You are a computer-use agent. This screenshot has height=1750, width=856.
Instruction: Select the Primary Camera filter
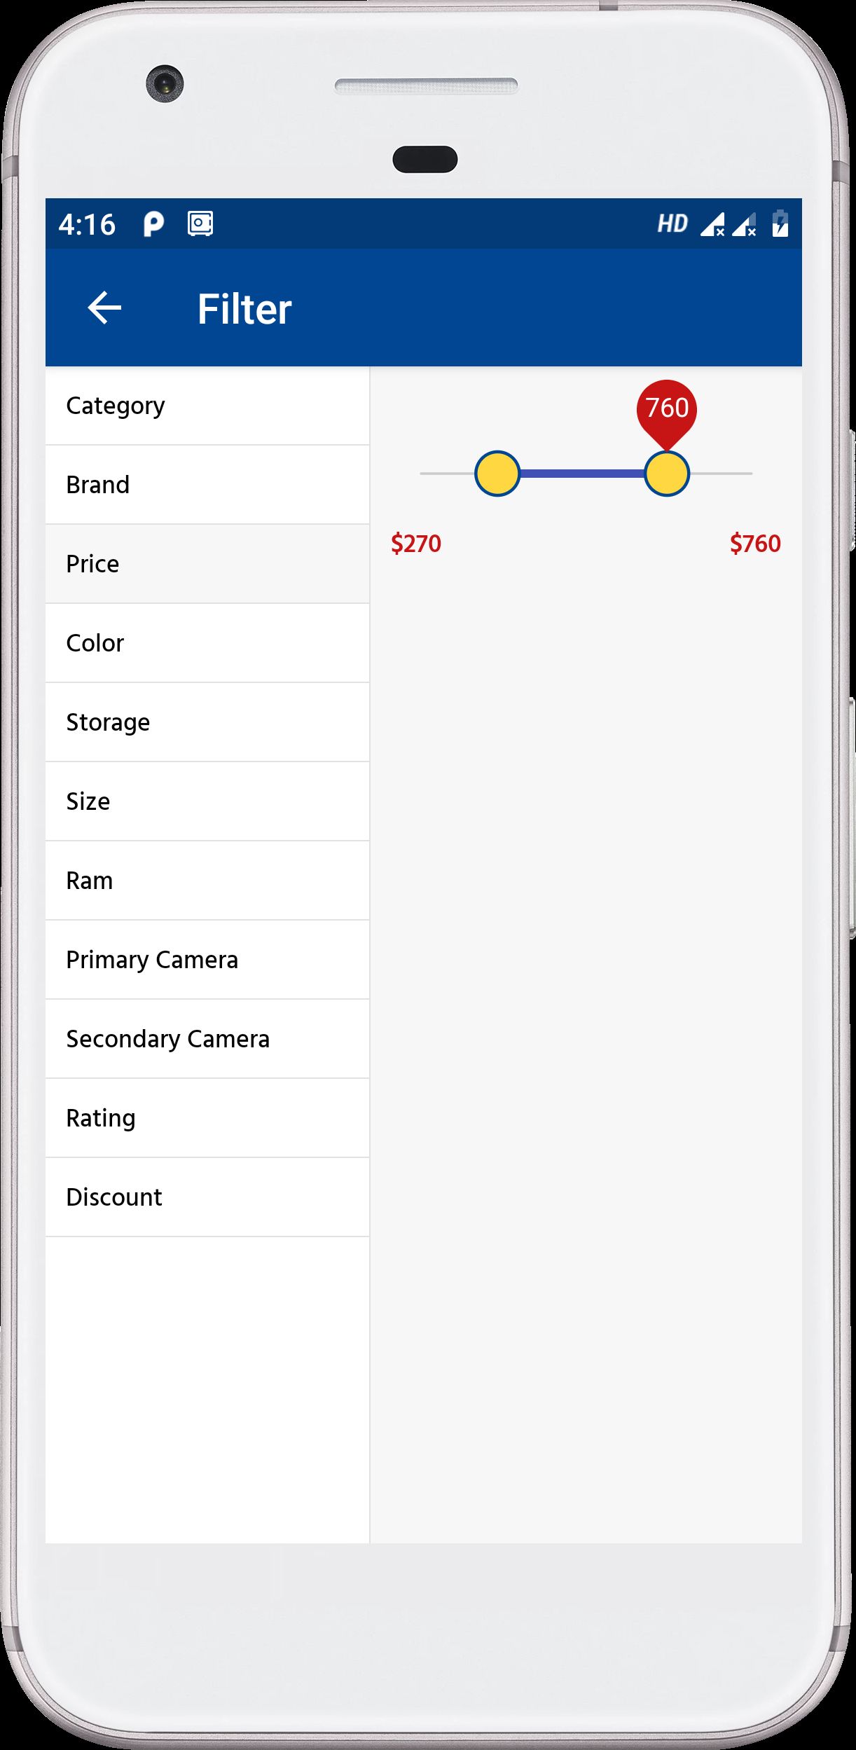207,960
